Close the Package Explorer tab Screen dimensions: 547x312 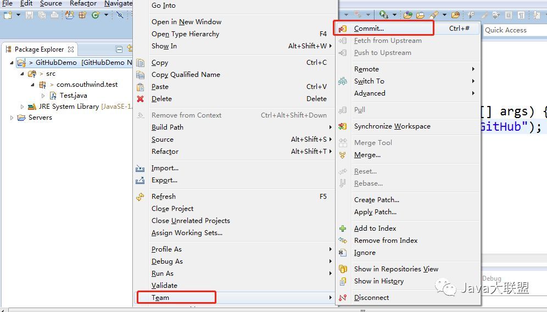coord(71,49)
